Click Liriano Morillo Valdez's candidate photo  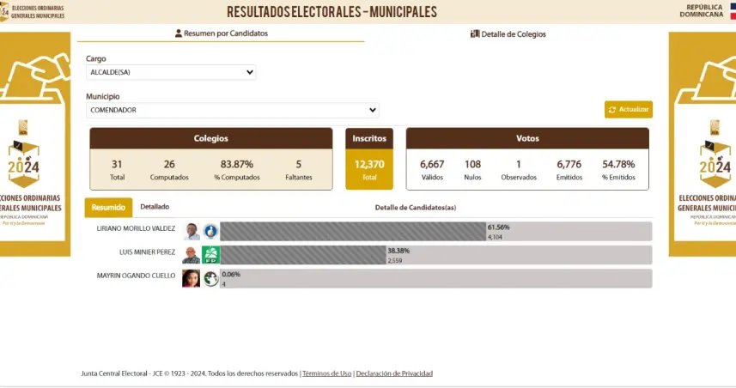(x=192, y=232)
